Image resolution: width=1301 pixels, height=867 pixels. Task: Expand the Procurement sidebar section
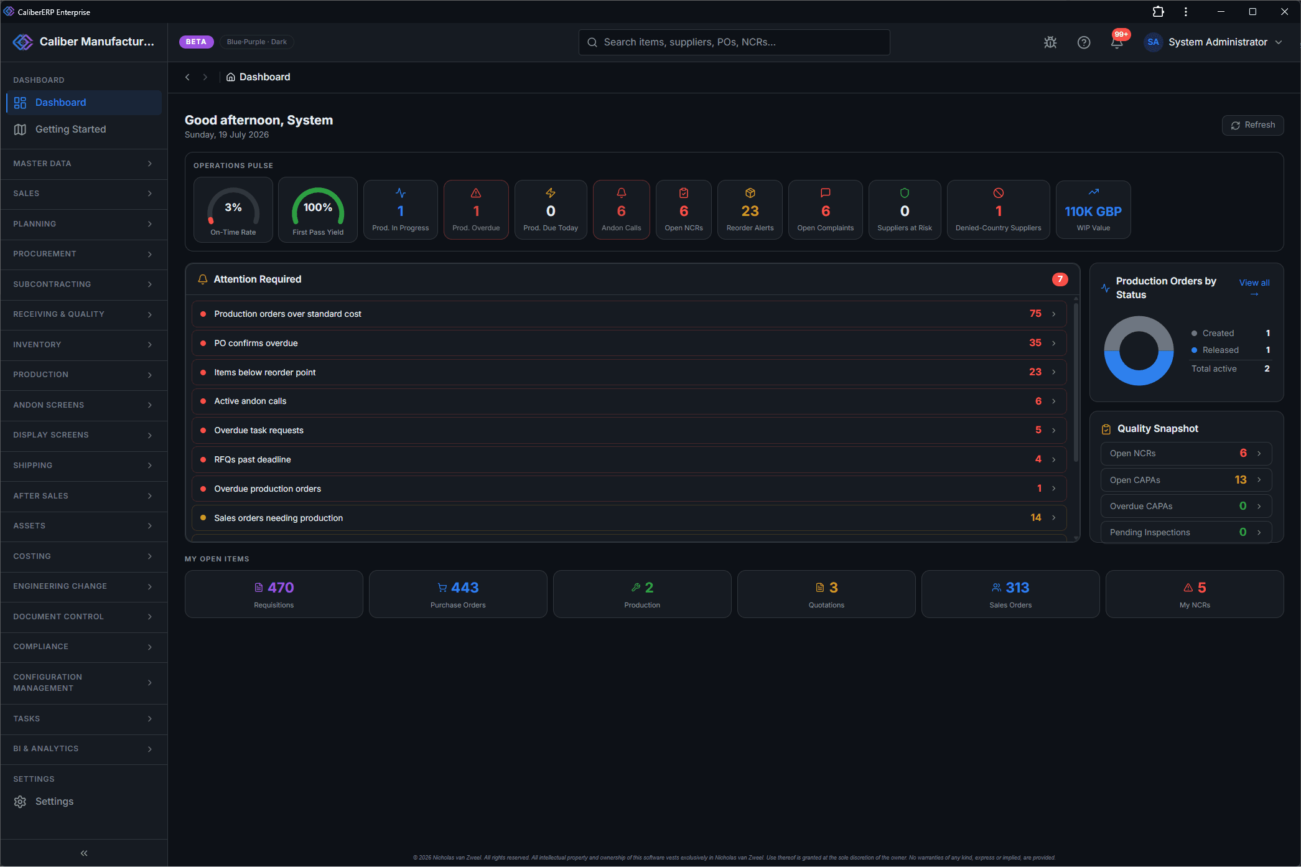(84, 254)
